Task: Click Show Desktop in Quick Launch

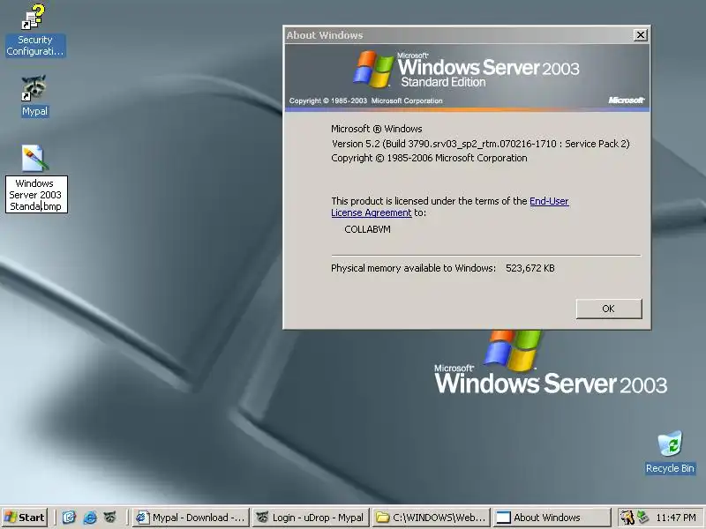Action: 69,518
